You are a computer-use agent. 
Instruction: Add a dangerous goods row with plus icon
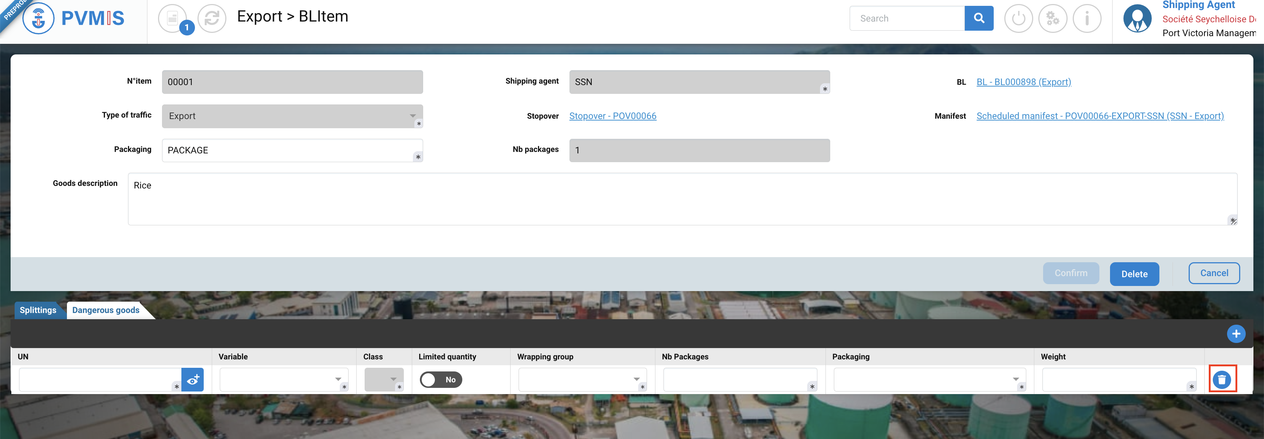[1235, 334]
